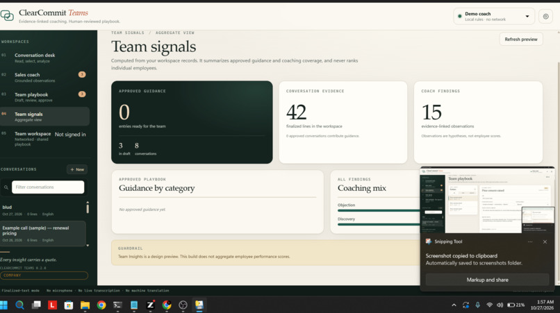Click the Filter conversations input field
This screenshot has height=313, width=560.
[48, 187]
